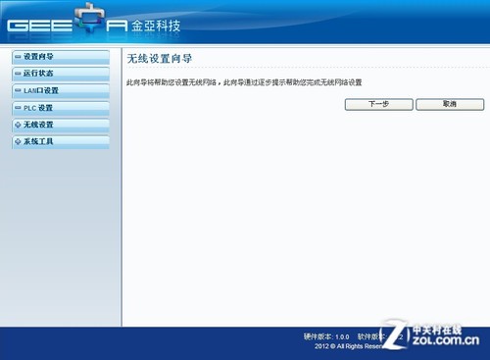Click the 下一步 button

tap(379, 104)
